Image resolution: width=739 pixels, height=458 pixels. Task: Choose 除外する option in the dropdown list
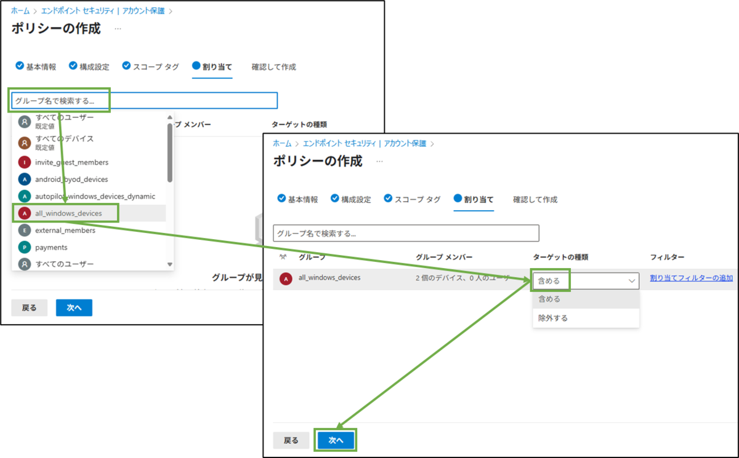pyautogui.click(x=586, y=318)
